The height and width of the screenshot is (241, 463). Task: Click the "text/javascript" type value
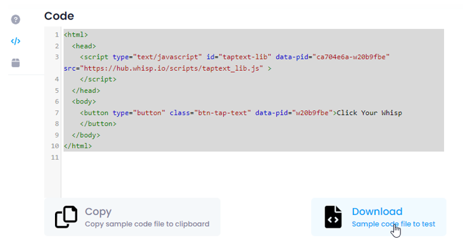click(x=168, y=57)
